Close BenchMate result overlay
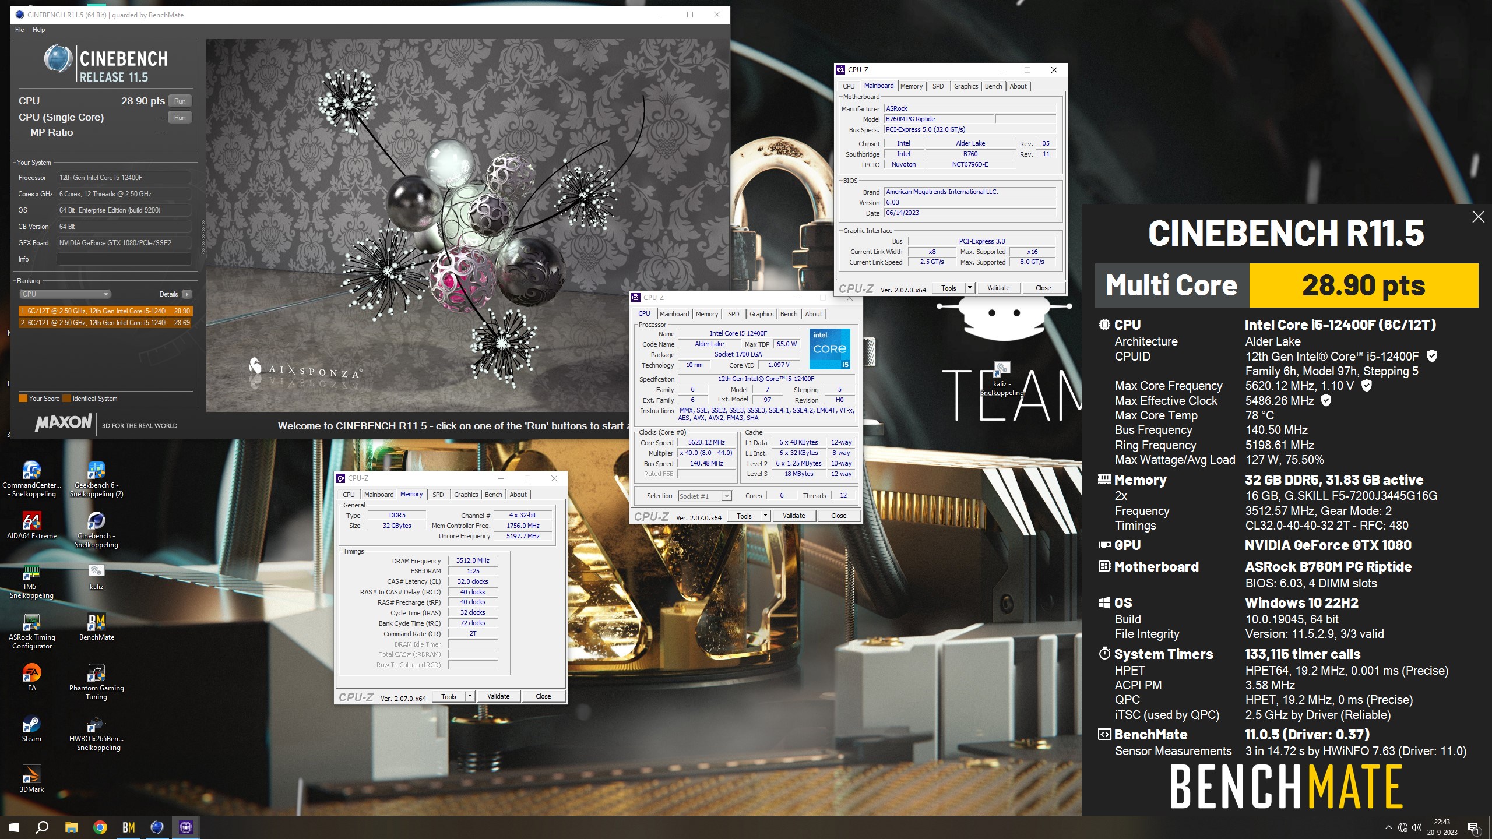The height and width of the screenshot is (839, 1492). (1478, 217)
